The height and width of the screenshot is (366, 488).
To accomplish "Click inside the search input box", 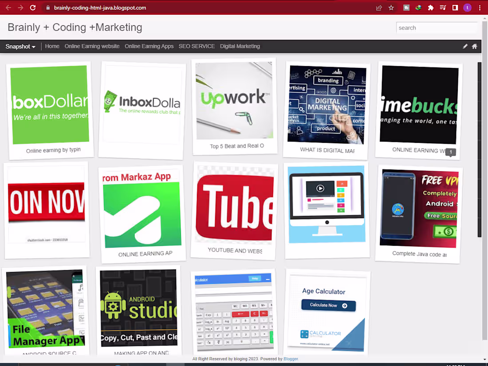I will tap(437, 28).
